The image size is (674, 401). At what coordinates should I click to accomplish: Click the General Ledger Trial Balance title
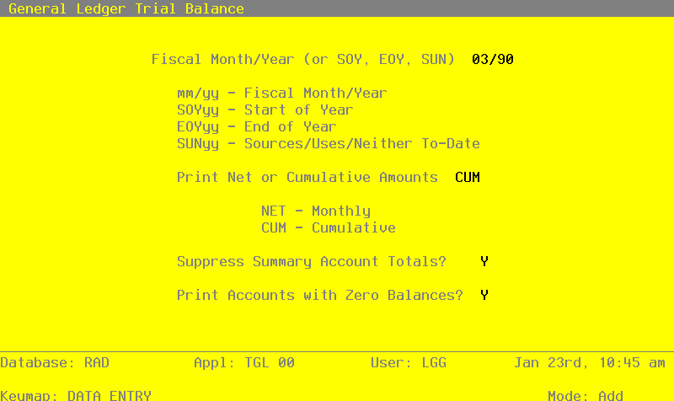pyautogui.click(x=126, y=8)
